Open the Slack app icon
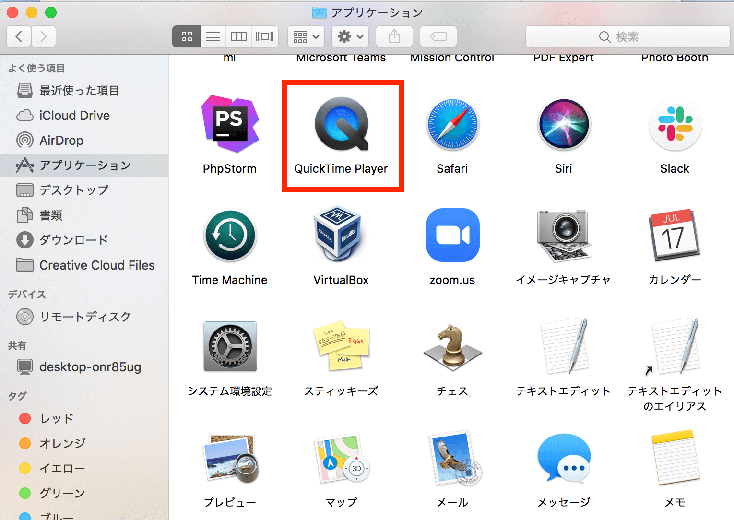 tap(675, 124)
